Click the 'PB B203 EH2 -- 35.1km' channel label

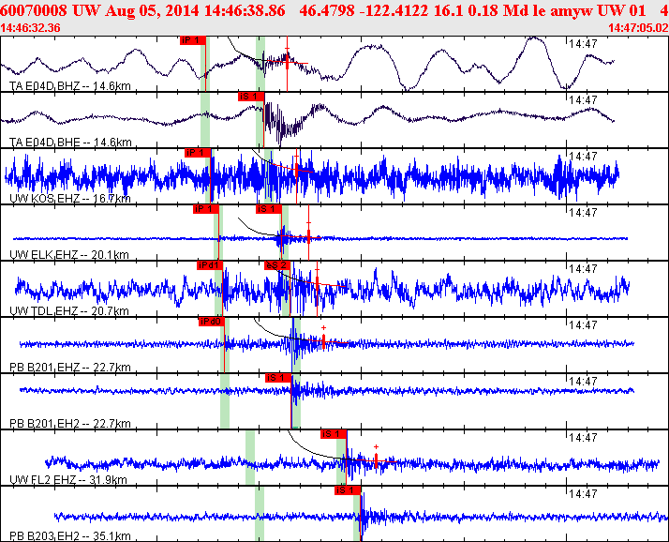tap(70, 536)
